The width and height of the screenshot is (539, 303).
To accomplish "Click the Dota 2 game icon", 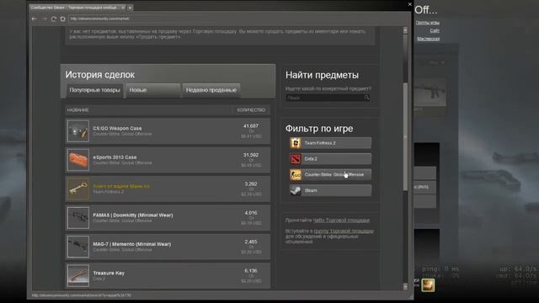I will (296, 159).
